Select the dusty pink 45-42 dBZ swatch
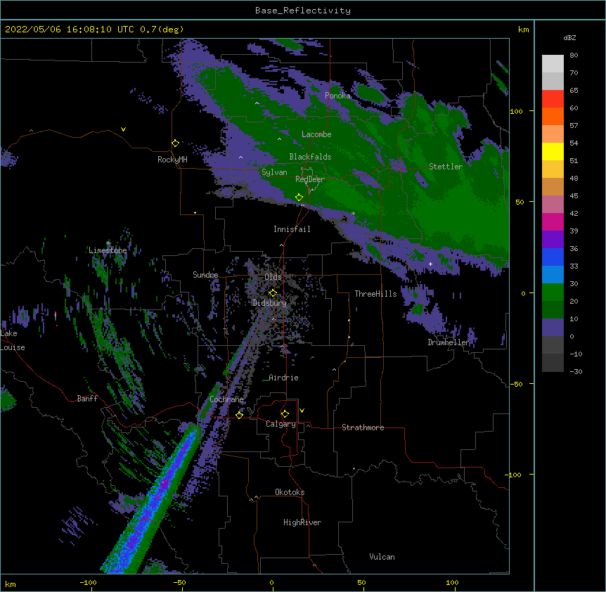The height and width of the screenshot is (592, 606). click(x=553, y=204)
